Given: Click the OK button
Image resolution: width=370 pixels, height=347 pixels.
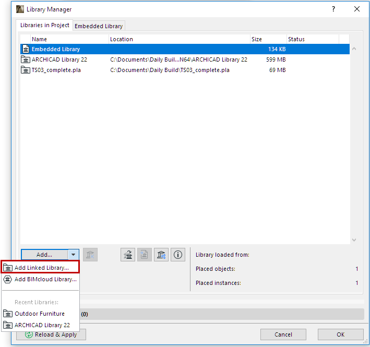Looking at the screenshot, I should (x=340, y=334).
